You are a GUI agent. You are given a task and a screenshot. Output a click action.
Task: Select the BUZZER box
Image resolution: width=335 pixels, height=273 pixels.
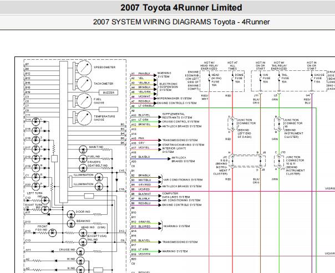(109, 92)
